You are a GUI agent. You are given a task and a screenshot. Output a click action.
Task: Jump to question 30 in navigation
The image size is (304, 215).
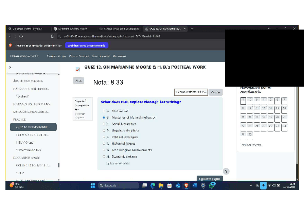(250, 136)
